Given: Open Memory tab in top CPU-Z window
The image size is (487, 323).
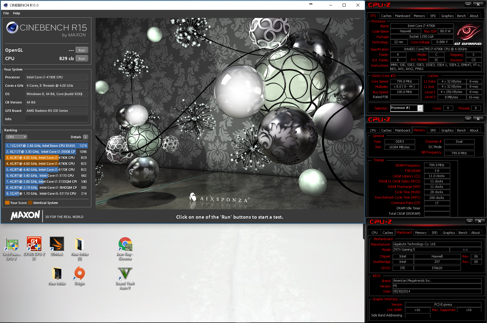Looking at the screenshot, I should (419, 16).
